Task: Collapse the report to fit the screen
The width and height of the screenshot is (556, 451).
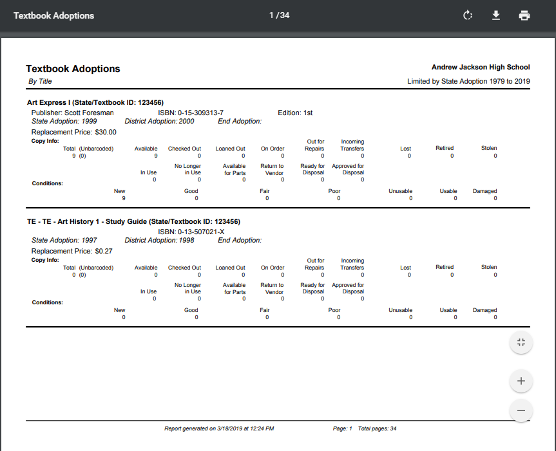Action: [521, 342]
